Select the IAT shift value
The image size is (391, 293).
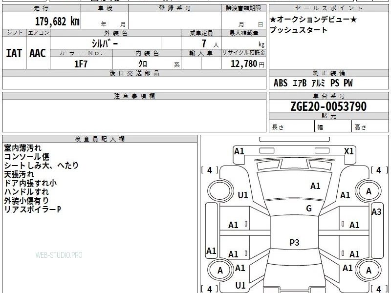point(14,53)
